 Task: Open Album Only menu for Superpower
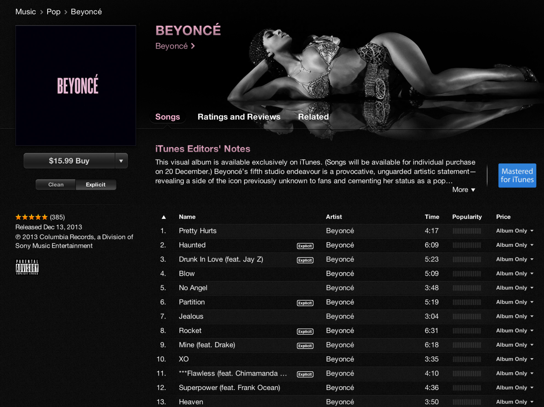pyautogui.click(x=515, y=387)
